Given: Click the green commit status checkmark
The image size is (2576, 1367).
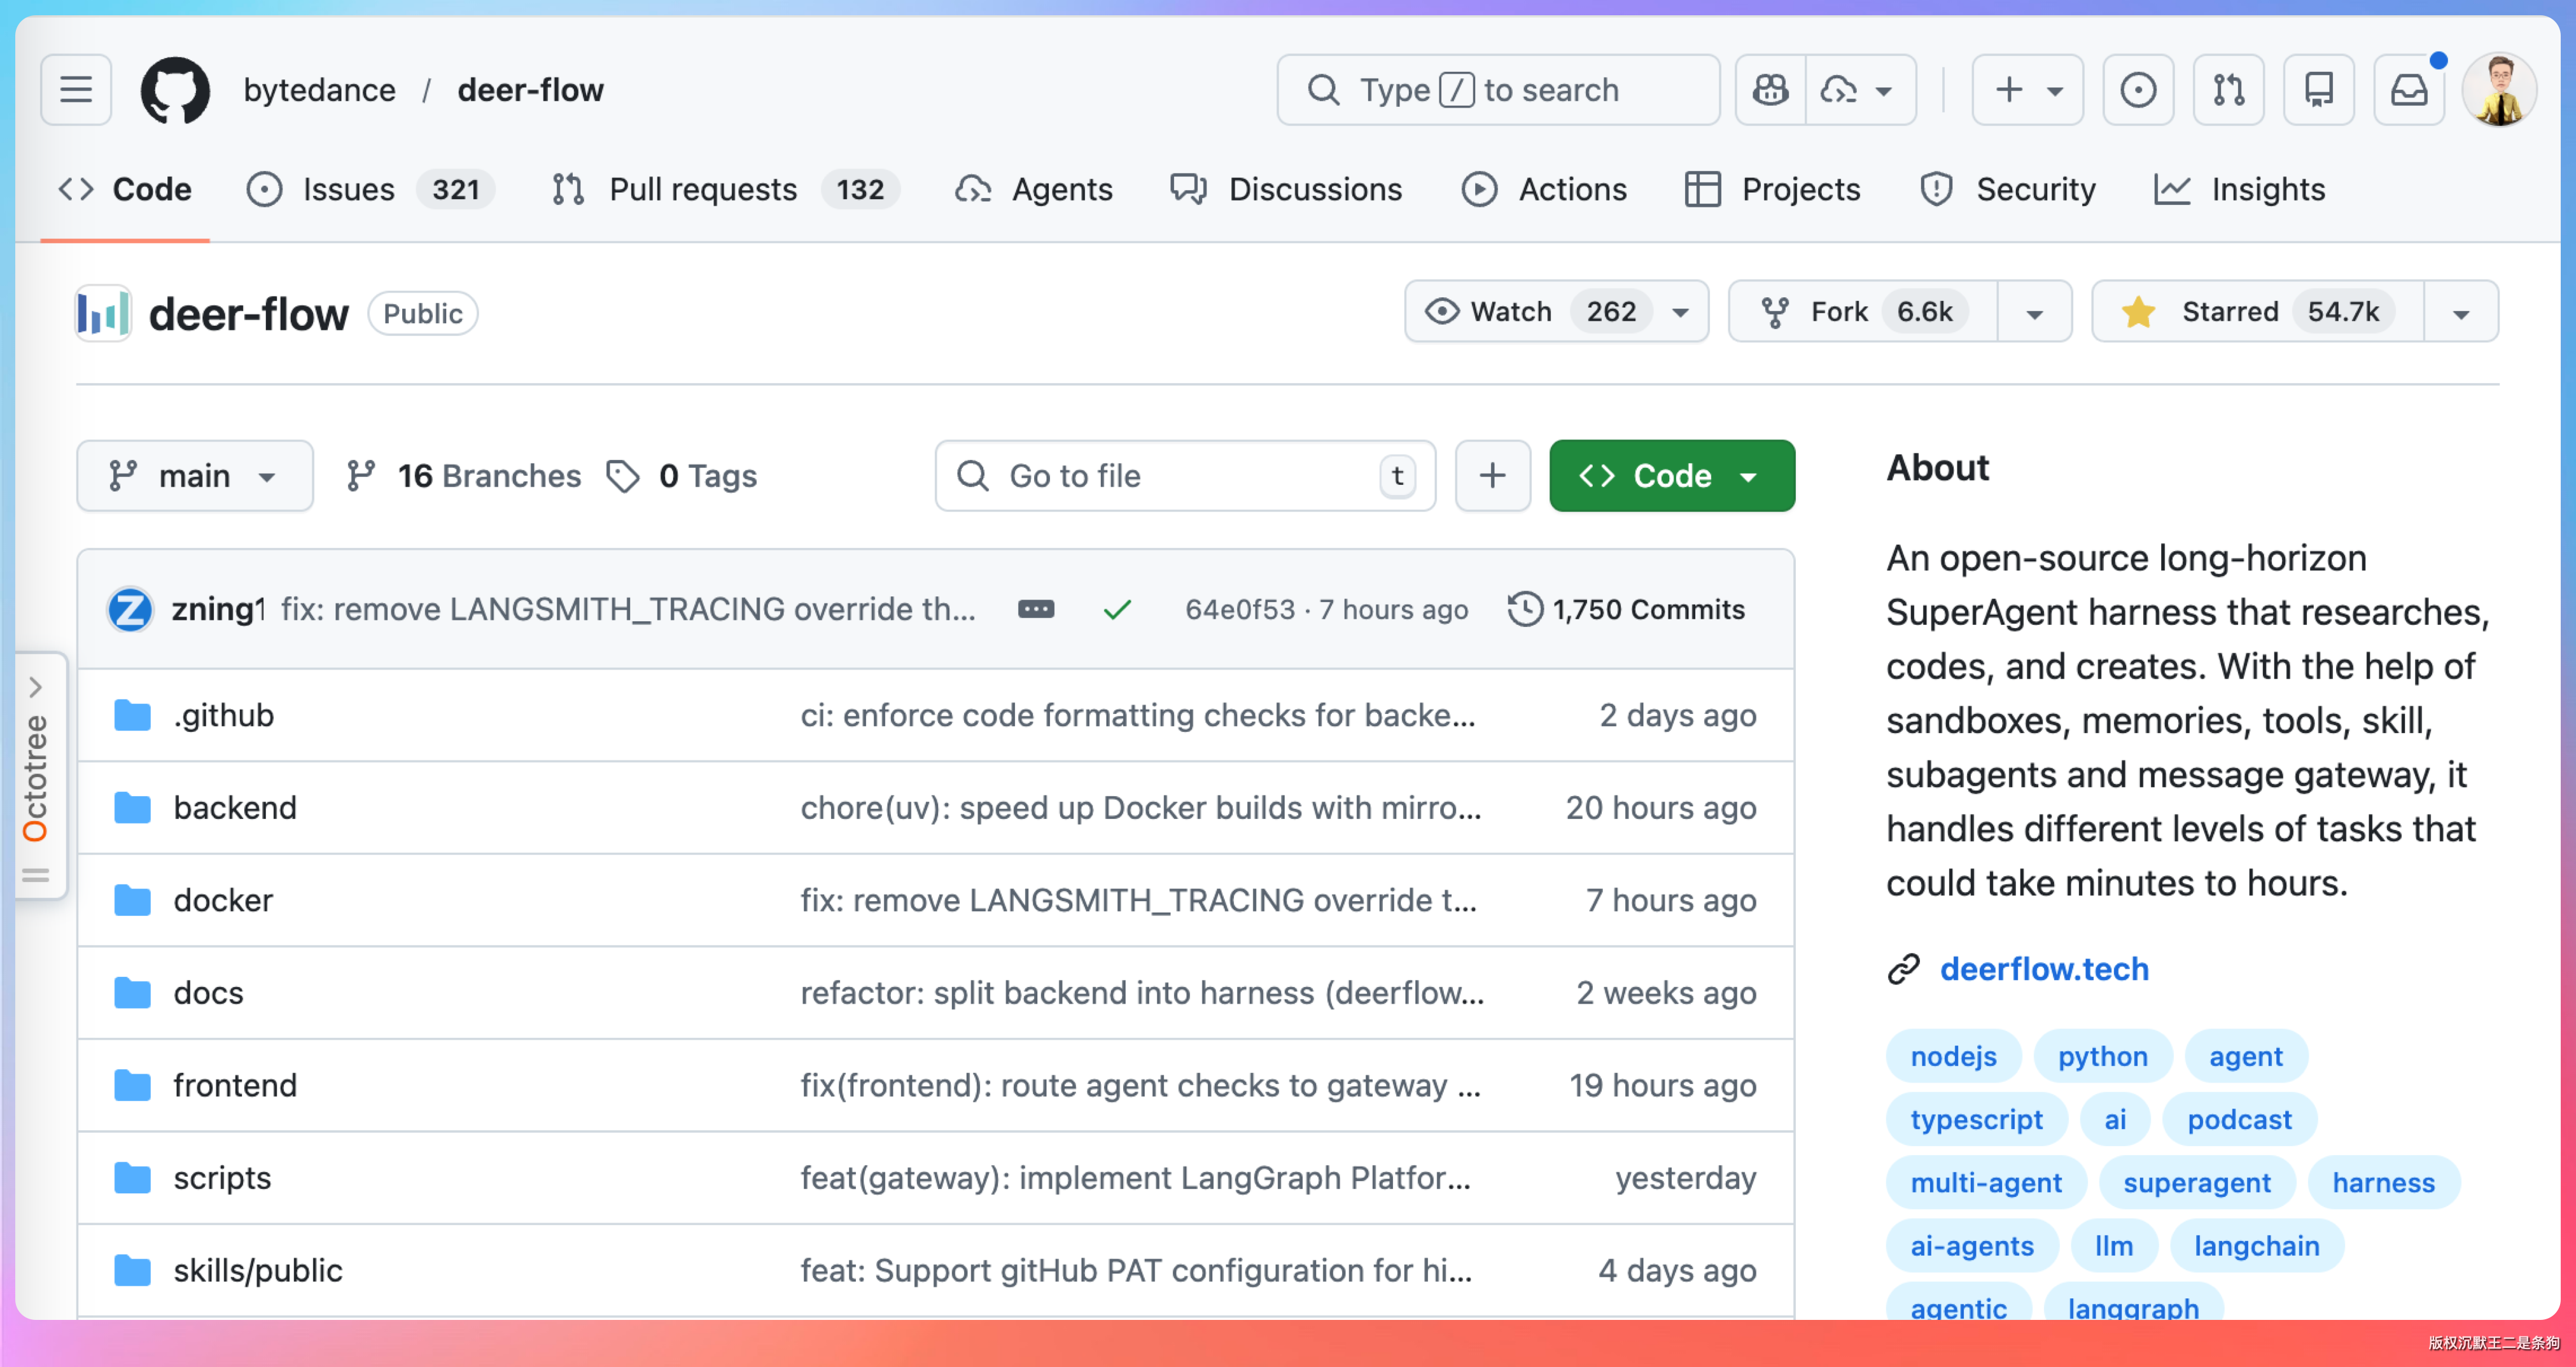Looking at the screenshot, I should 1117,609.
